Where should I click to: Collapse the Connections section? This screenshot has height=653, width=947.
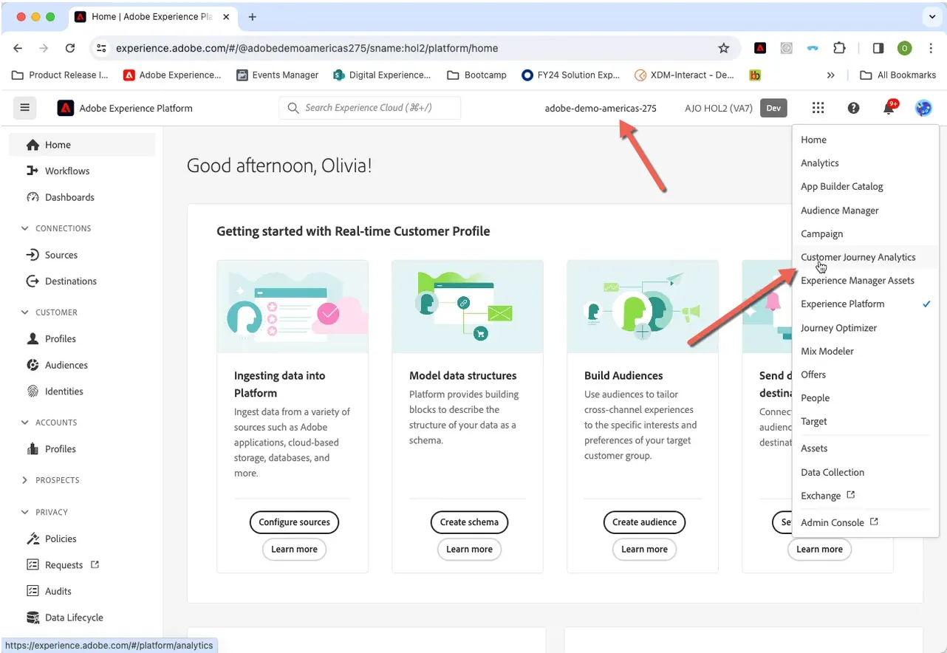(x=25, y=228)
